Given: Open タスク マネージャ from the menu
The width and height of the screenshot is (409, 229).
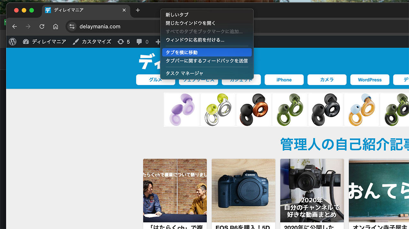Looking at the screenshot, I should point(184,73).
